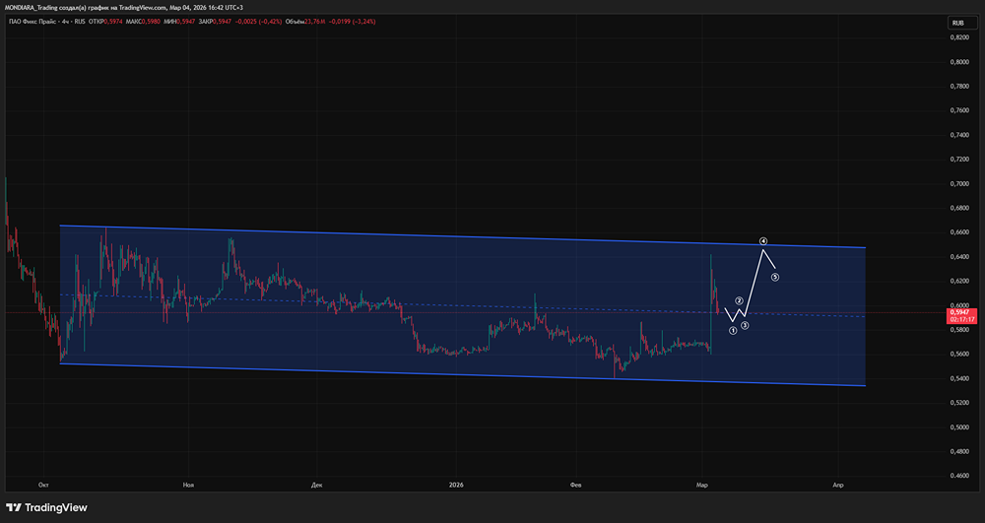The image size is (985, 523).
Task: Click the 2026 year label on time axis
Action: point(457,485)
